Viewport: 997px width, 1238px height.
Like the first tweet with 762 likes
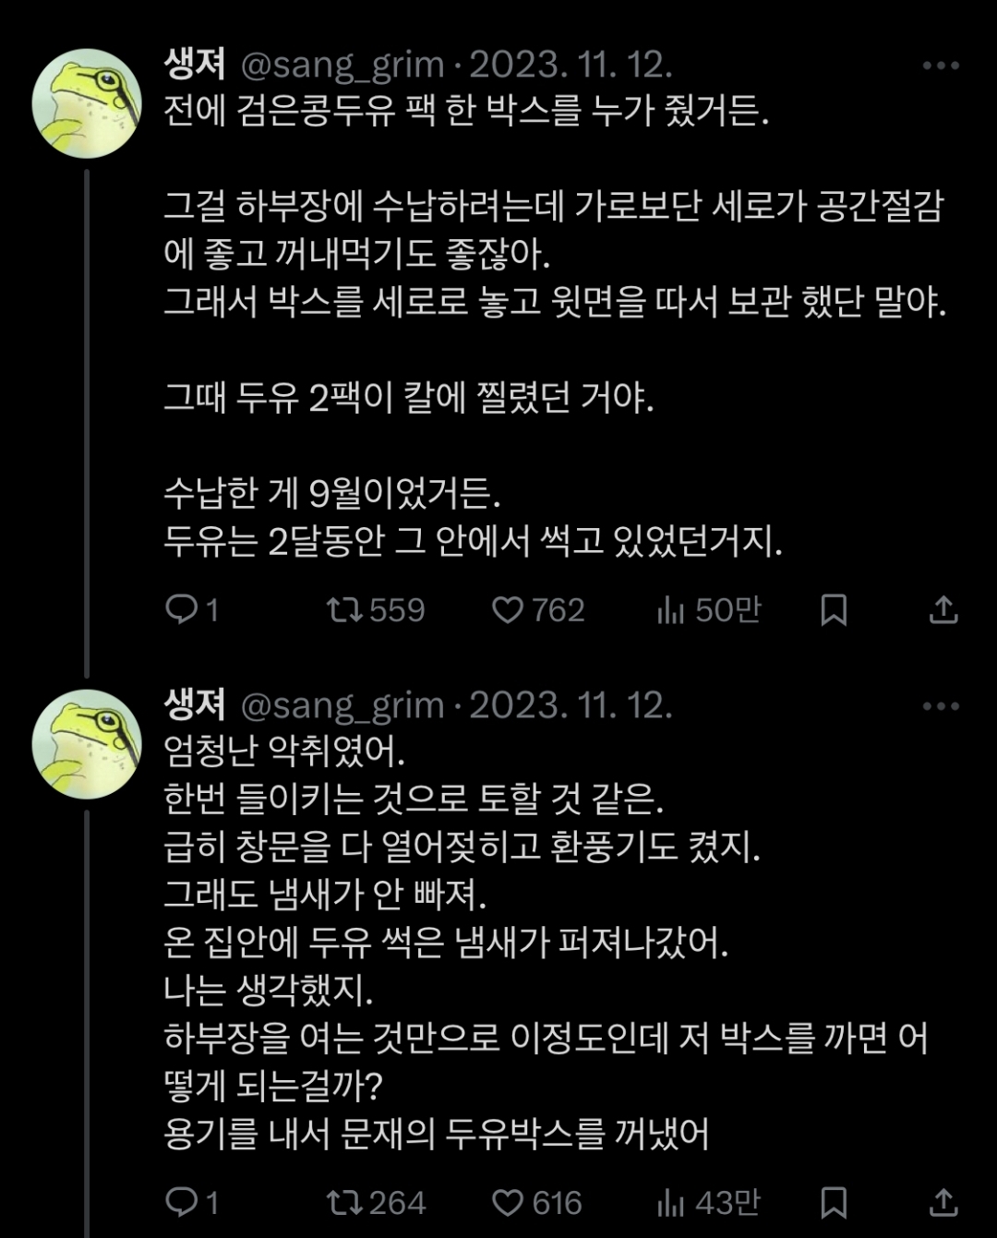pyautogui.click(x=508, y=609)
